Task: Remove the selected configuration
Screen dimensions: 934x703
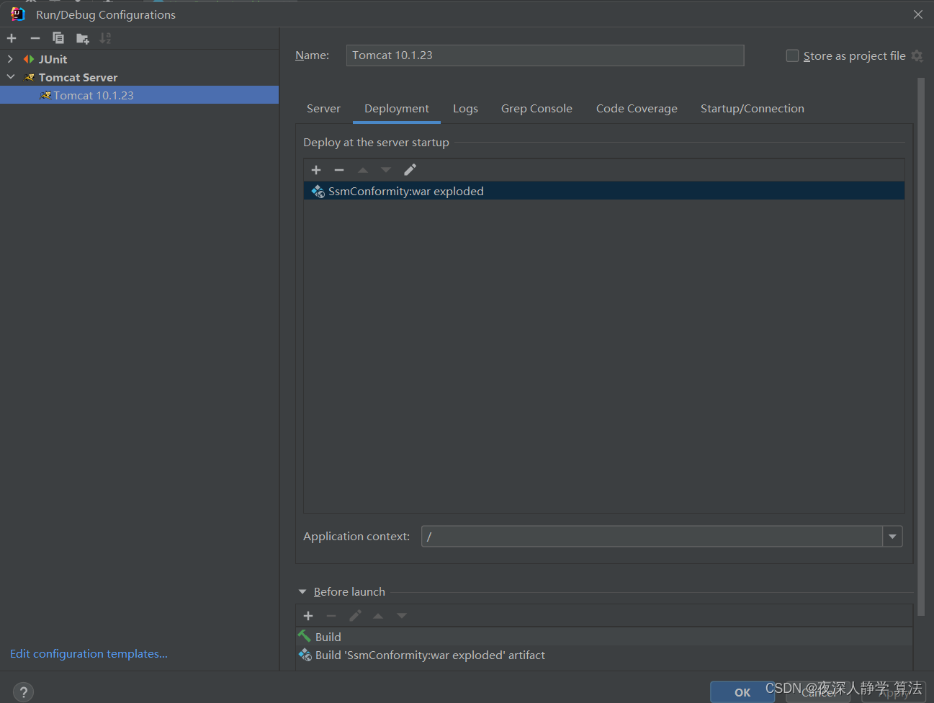Action: 35,38
